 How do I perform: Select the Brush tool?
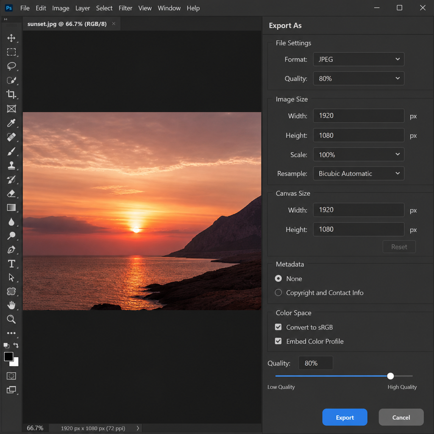11,151
